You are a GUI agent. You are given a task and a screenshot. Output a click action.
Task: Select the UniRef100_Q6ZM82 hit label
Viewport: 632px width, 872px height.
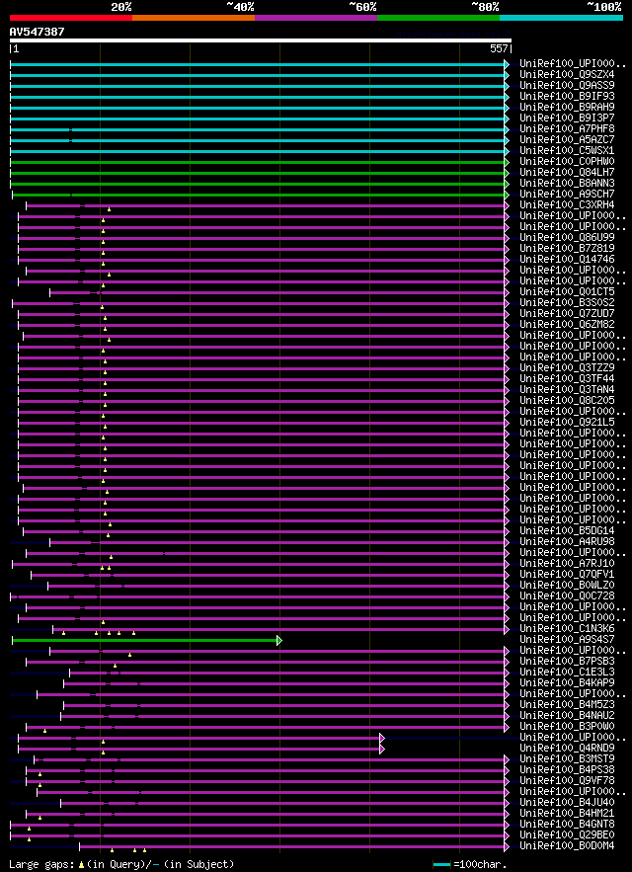567,325
